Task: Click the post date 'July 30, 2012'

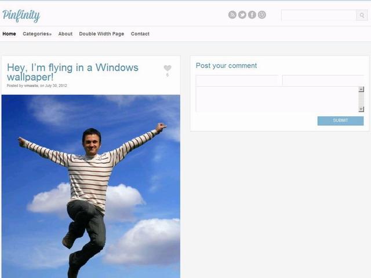Action: (x=56, y=86)
